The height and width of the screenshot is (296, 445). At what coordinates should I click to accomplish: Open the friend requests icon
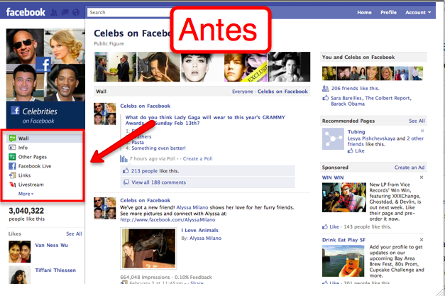coord(54,12)
